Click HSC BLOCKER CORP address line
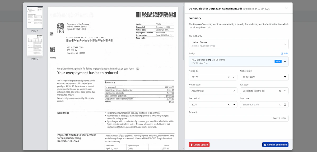317x152 pixels. 75,47
